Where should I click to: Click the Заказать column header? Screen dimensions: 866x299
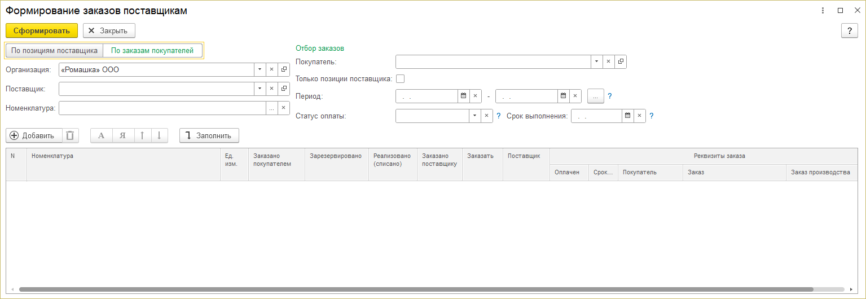tap(482, 164)
